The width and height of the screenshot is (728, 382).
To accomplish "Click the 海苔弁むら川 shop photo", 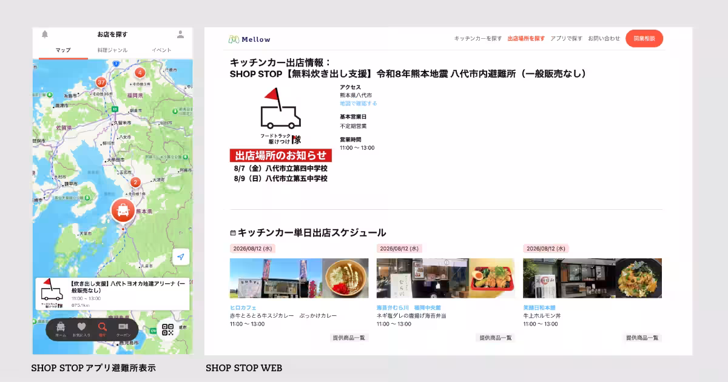I will pyautogui.click(x=446, y=278).
